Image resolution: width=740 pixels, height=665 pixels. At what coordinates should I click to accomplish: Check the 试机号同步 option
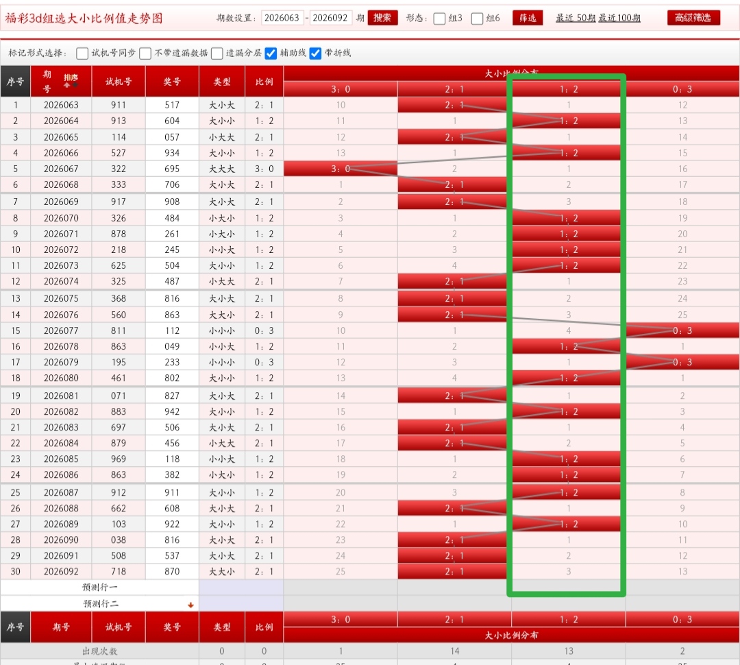click(82, 53)
